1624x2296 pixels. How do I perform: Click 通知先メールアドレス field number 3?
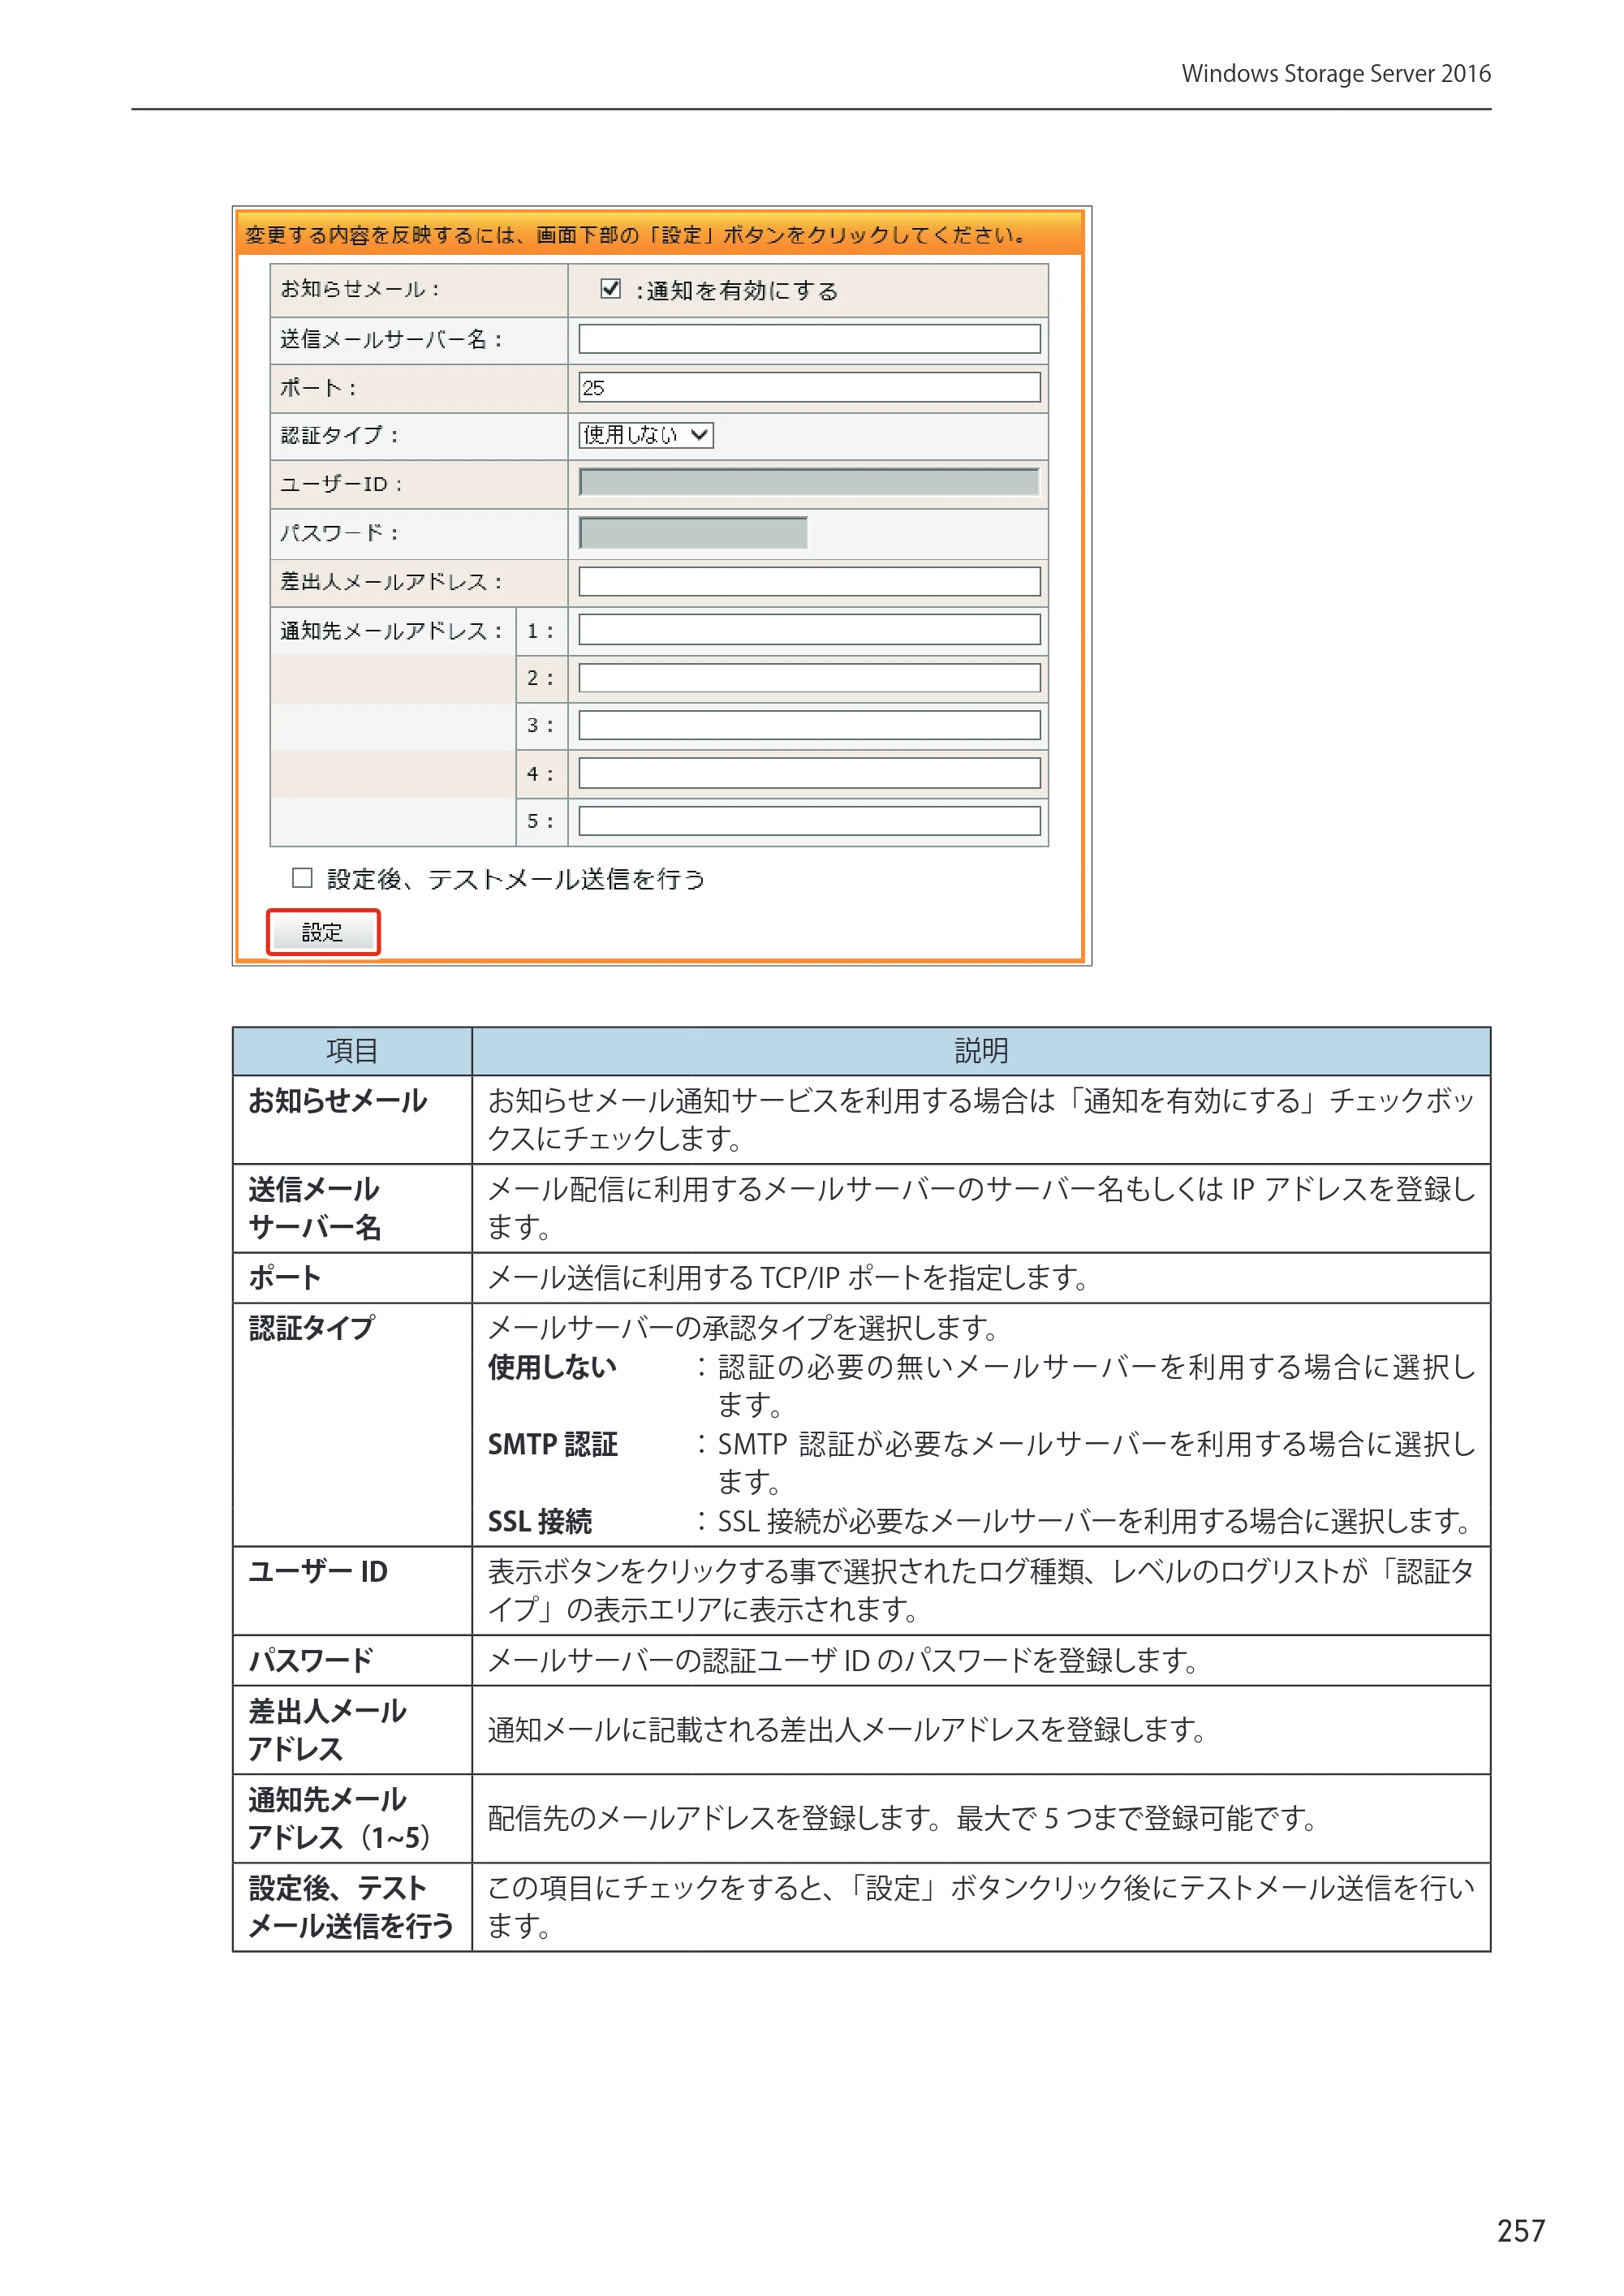(x=809, y=725)
